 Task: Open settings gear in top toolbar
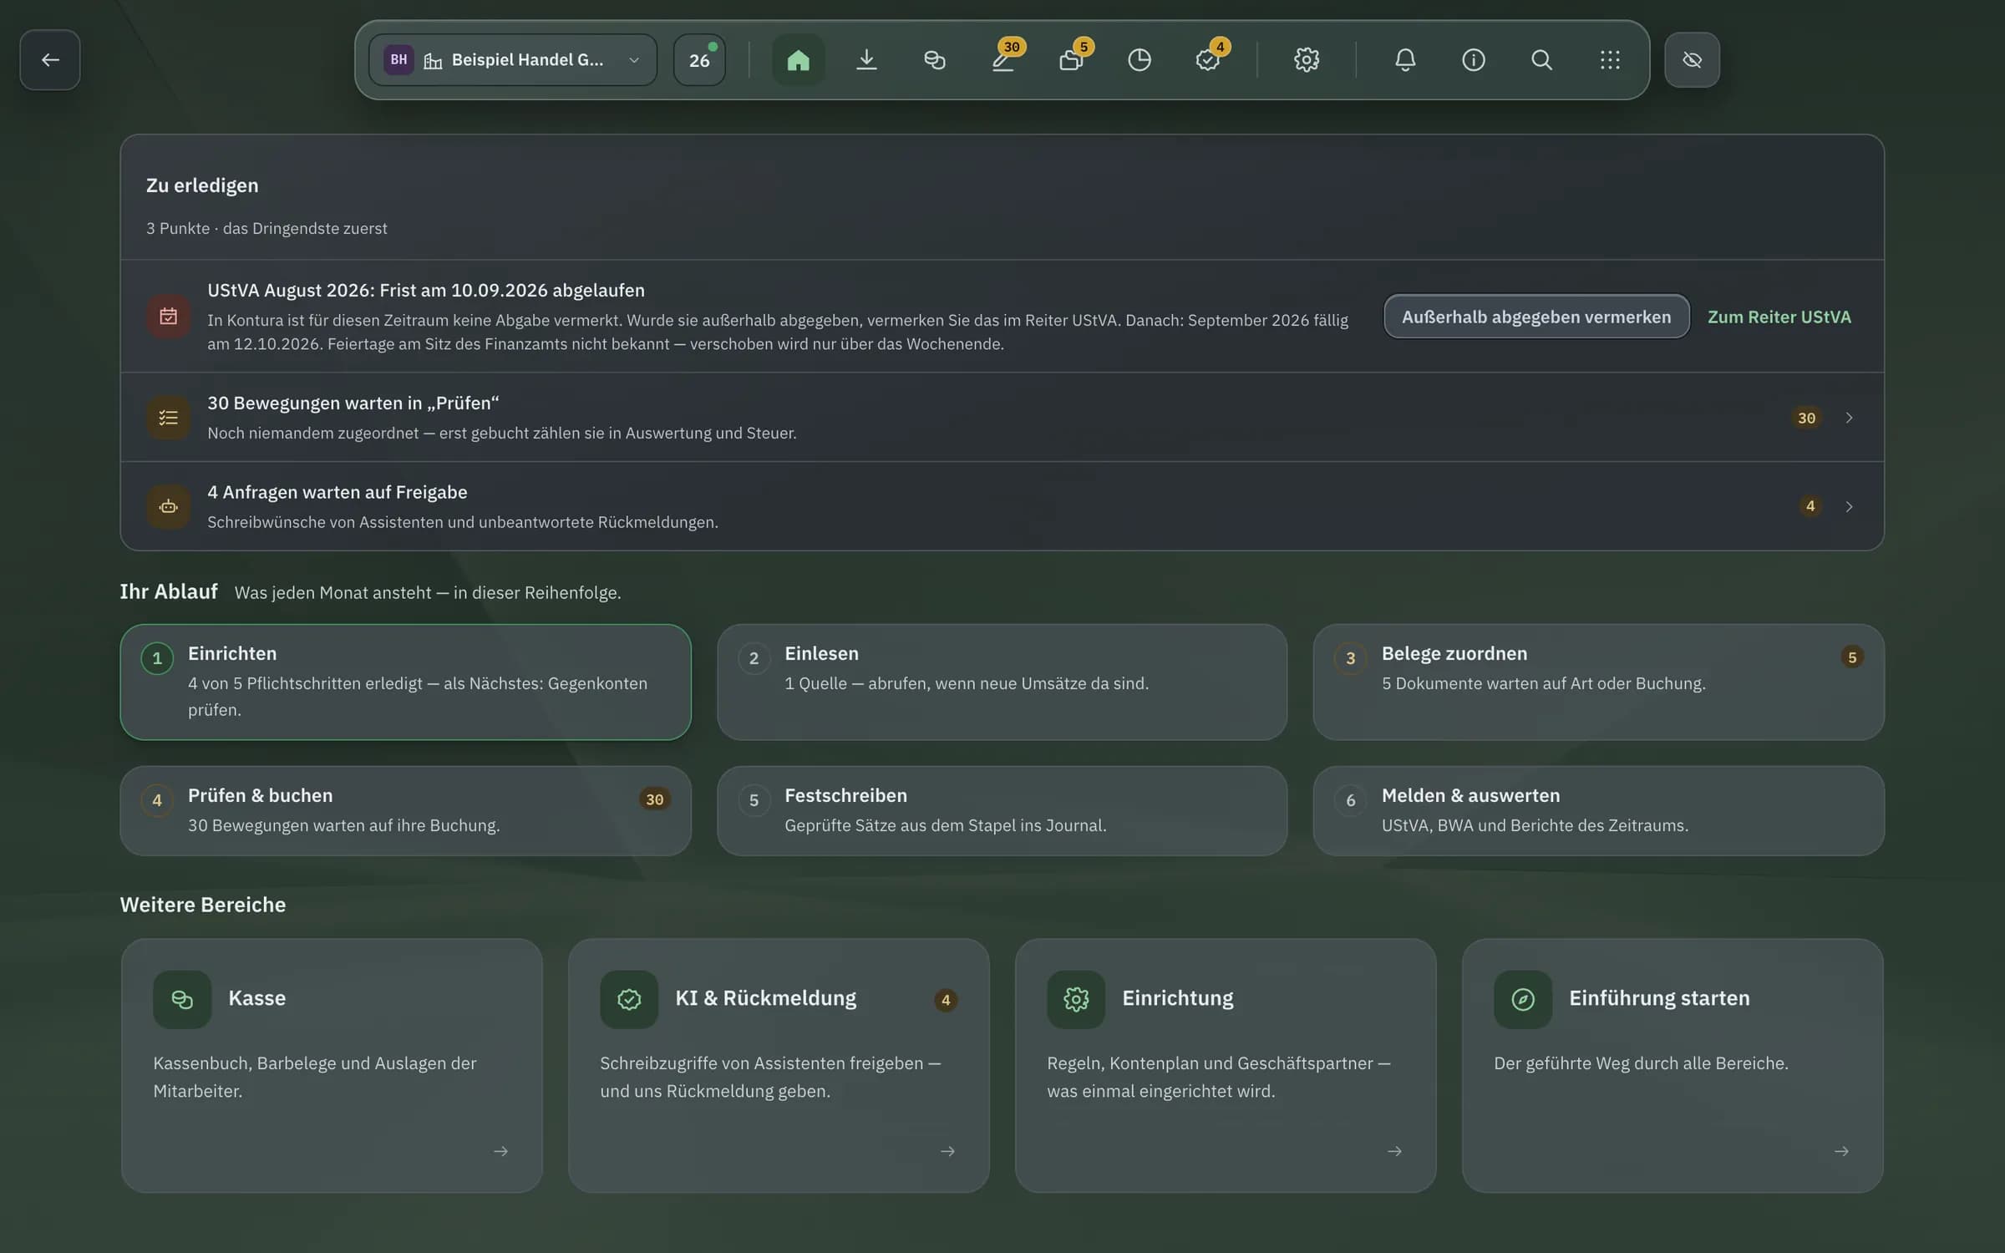pyautogui.click(x=1307, y=59)
